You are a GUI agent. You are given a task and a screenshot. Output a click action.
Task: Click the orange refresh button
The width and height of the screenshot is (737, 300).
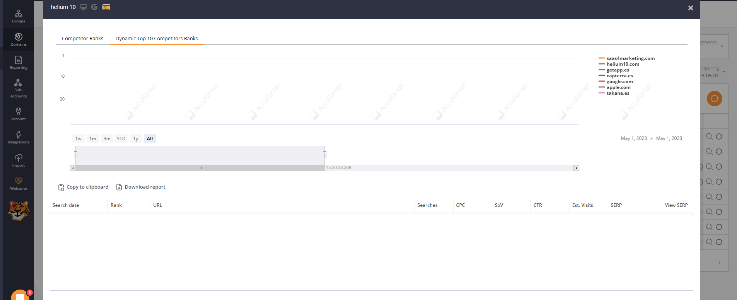pyautogui.click(x=715, y=99)
